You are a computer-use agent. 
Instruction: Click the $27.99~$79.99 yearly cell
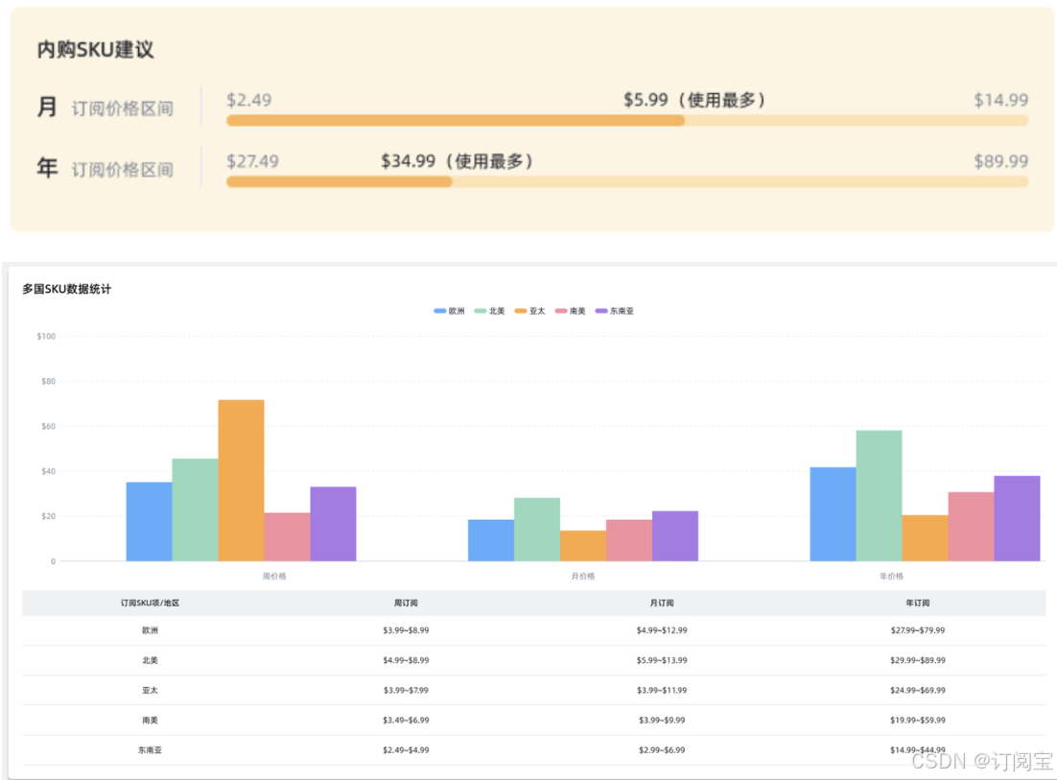918,630
